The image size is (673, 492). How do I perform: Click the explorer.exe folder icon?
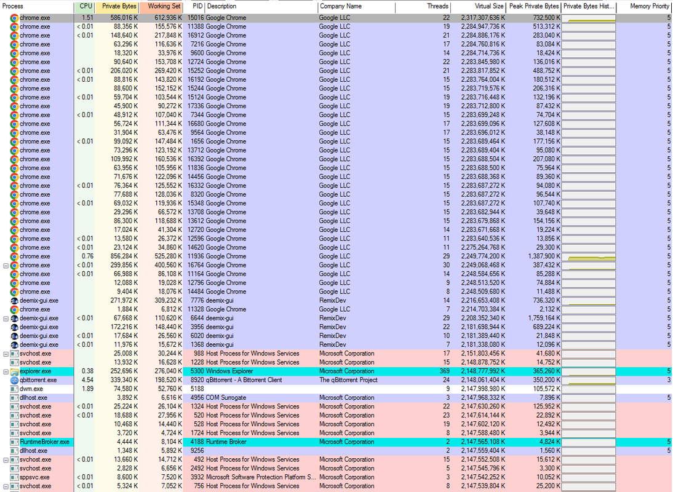click(x=14, y=371)
